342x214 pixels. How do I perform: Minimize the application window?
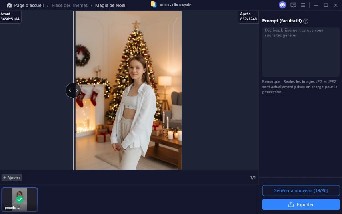[x=316, y=5]
